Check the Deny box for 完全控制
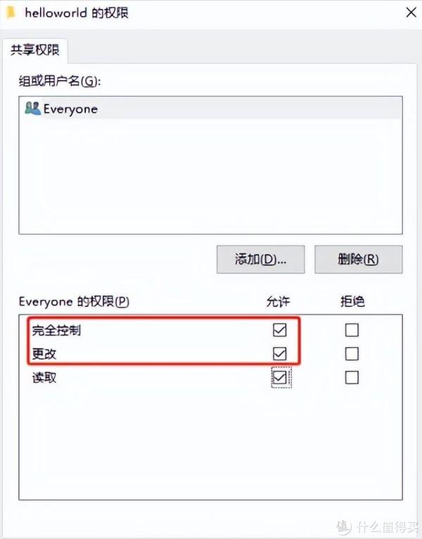The height and width of the screenshot is (539, 422). click(352, 329)
